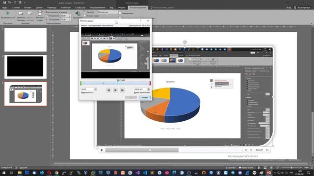
Task: Click the Появление fade-in duration field
Action: click(64, 16)
